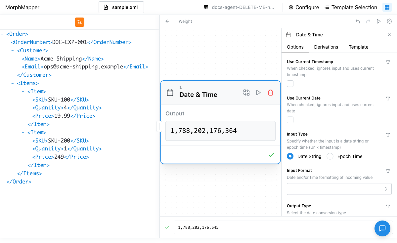
Task: Click the swap icon on the Date & Time card
Action: [x=246, y=93]
